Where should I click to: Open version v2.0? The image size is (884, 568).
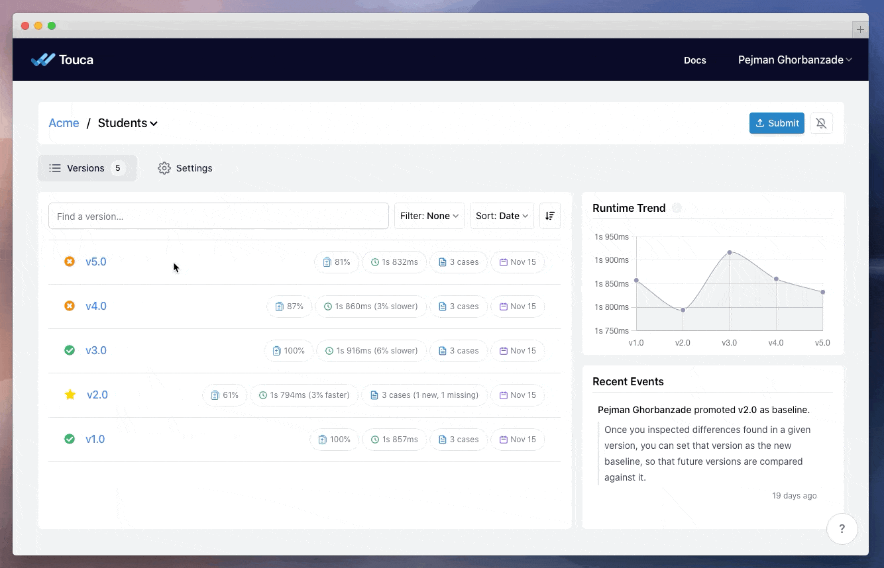[x=97, y=395]
